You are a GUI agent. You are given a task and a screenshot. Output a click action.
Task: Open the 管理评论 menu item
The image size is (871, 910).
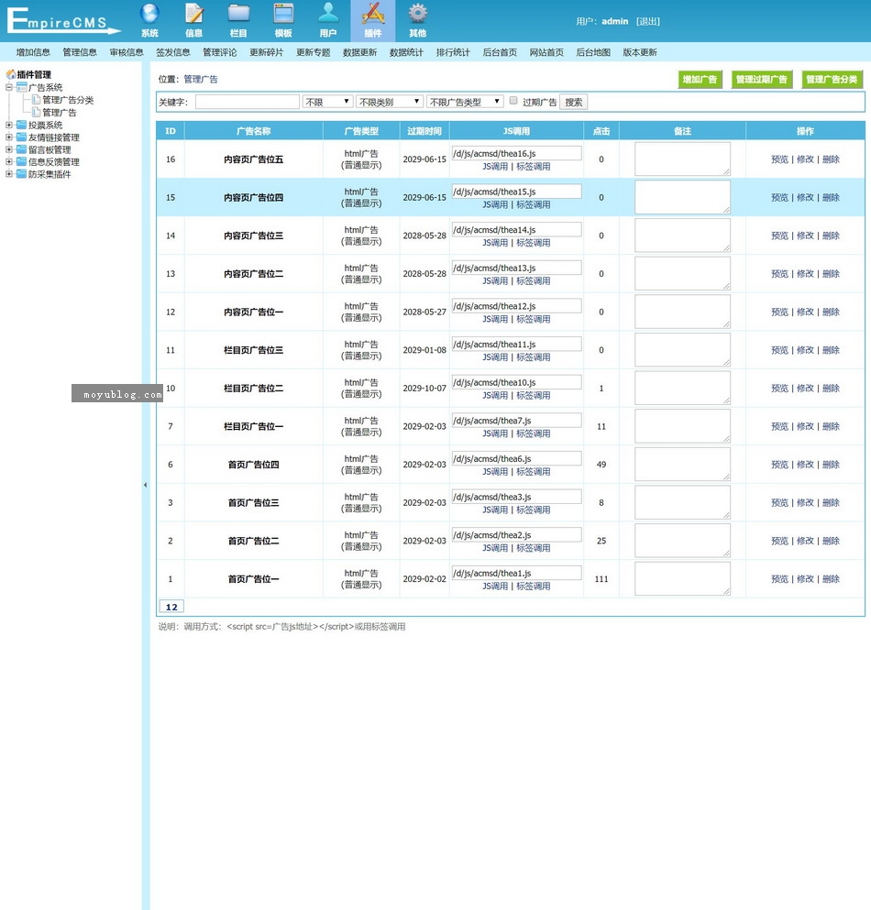[x=219, y=52]
